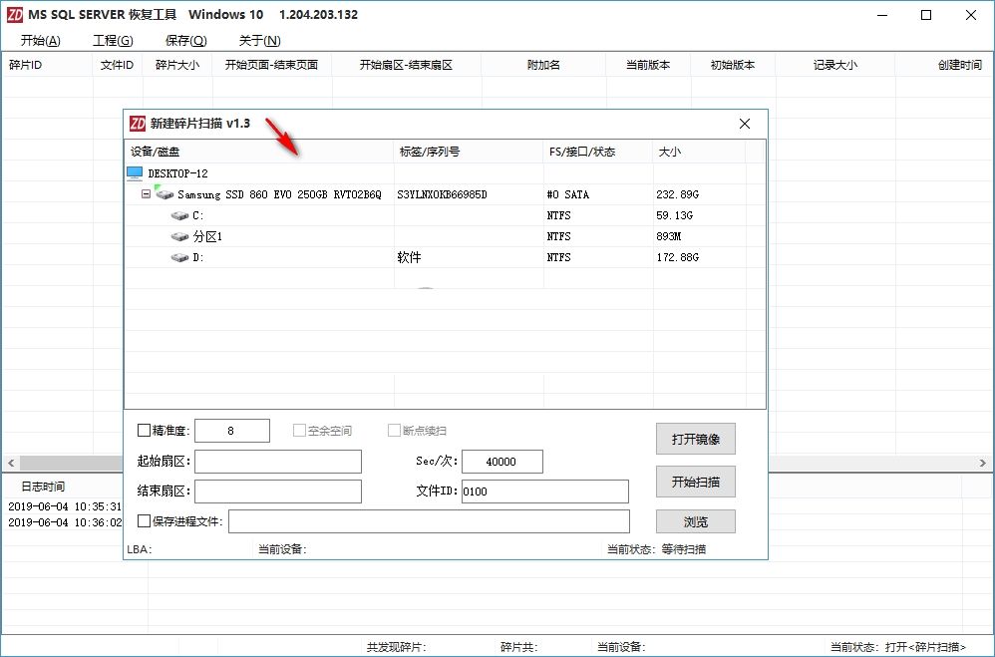The width and height of the screenshot is (995, 657).
Task: Click the 172.88G size value
Action: (678, 257)
